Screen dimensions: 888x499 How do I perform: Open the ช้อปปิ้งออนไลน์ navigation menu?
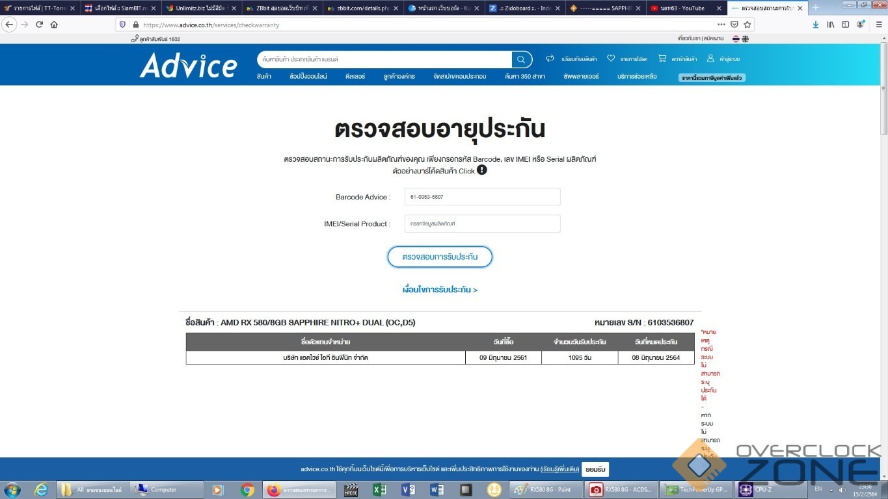click(308, 77)
